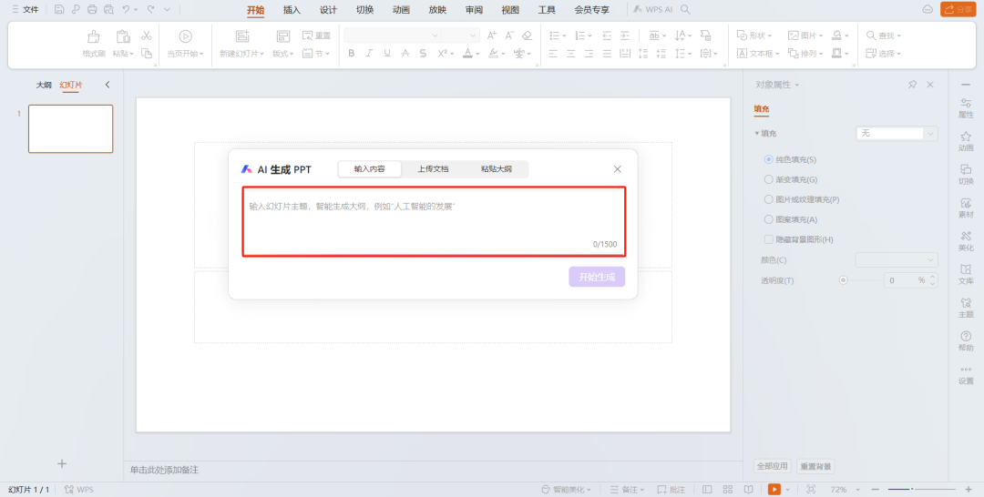Switch to 大纲 outline tab in left panel
This screenshot has width=984, height=497.
[x=44, y=86]
